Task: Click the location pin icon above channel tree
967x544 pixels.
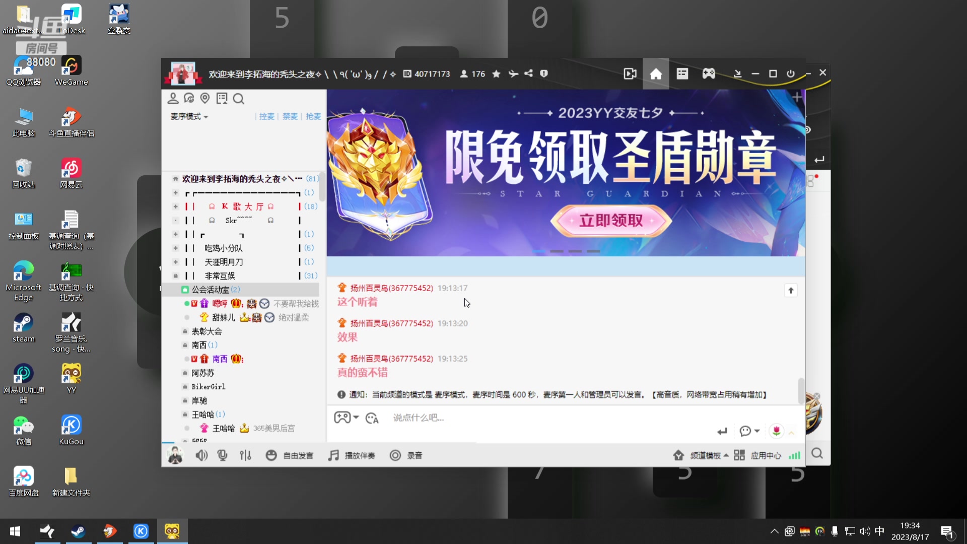Action: click(x=205, y=99)
